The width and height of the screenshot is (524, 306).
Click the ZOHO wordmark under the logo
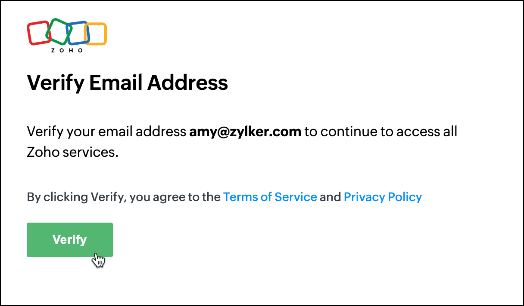pos(67,50)
